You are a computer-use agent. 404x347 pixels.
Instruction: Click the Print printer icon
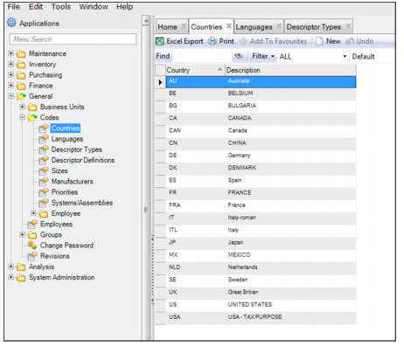pyautogui.click(x=212, y=41)
